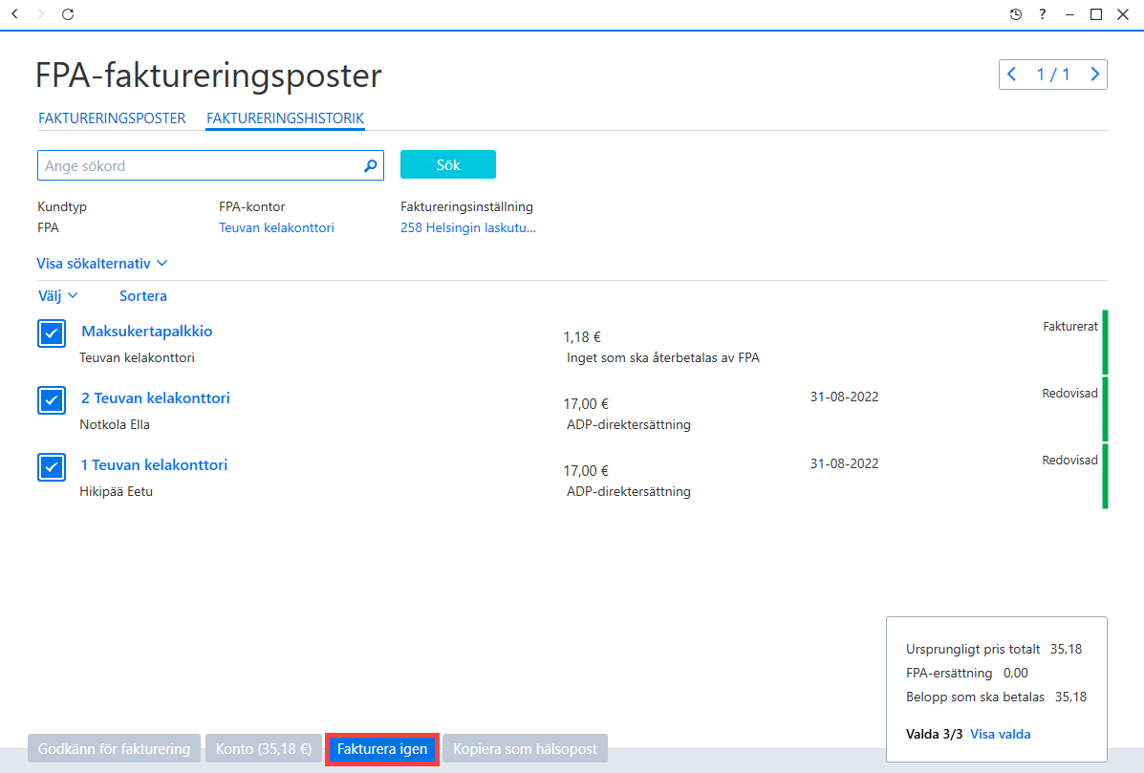1144x773 pixels.
Task: Select the FAKTURERINGSHISTORIK tab
Action: [285, 118]
